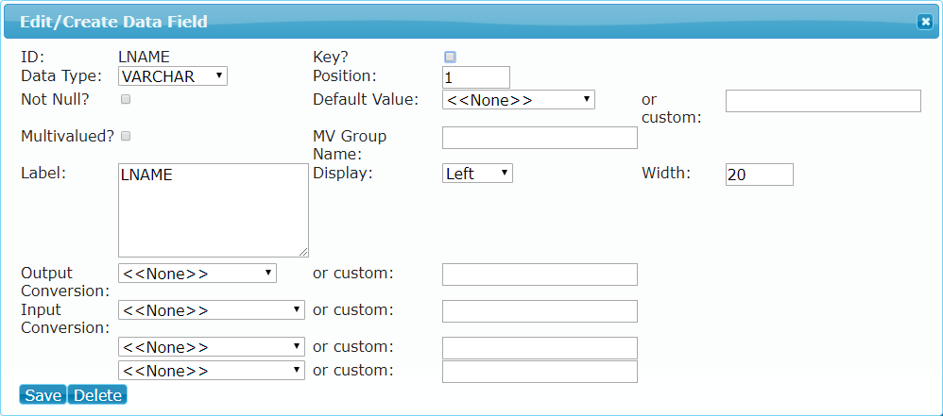
Task: Click the Label text area containing LNAME
Action: click(x=214, y=210)
